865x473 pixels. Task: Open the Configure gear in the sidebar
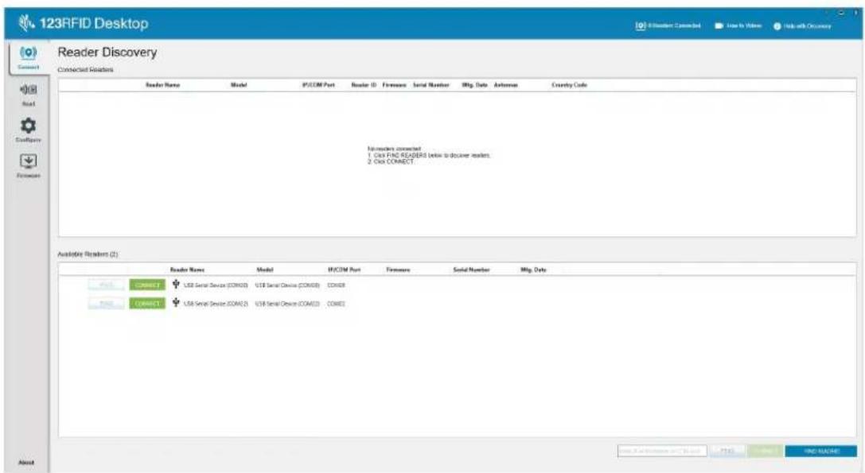[28, 130]
